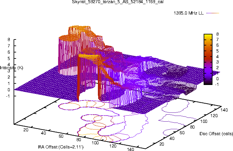Click tick 7 on the Intensity axis
The width and height of the screenshot is (233, 151).
[9, 46]
